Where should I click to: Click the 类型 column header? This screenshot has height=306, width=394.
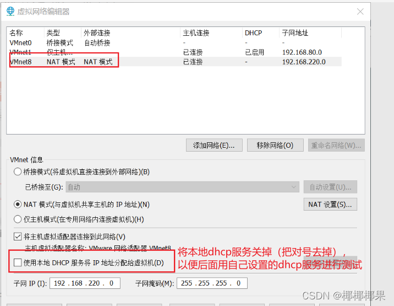pyautogui.click(x=63, y=33)
